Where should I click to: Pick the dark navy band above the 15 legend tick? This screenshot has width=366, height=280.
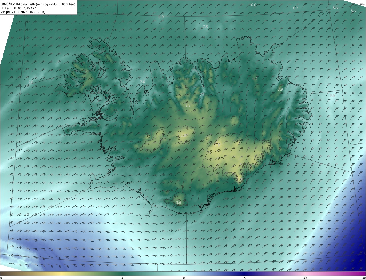(x=244, y=274)
